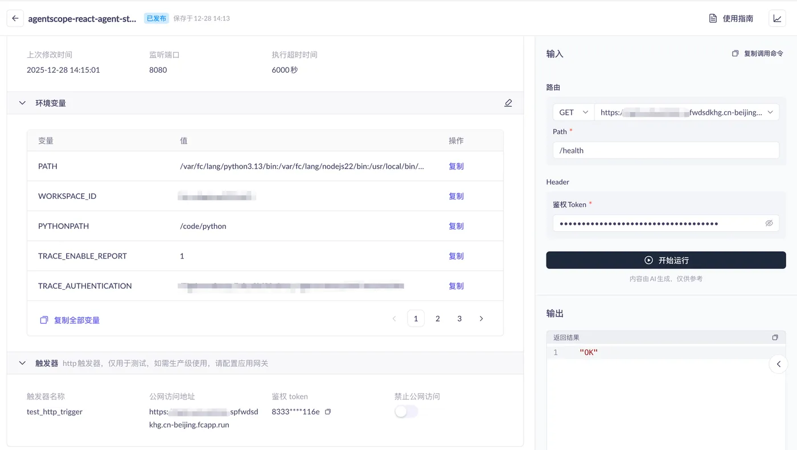The width and height of the screenshot is (797, 450).
Task: Go to variables page 3
Action: click(x=459, y=319)
